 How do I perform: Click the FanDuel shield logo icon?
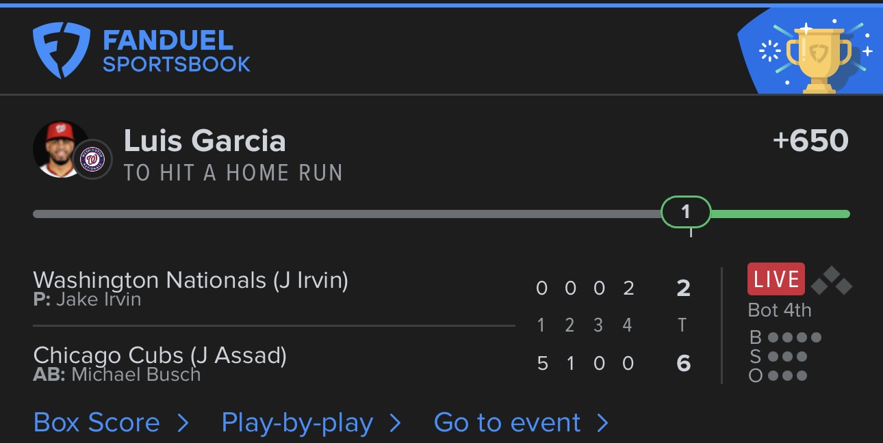61,50
